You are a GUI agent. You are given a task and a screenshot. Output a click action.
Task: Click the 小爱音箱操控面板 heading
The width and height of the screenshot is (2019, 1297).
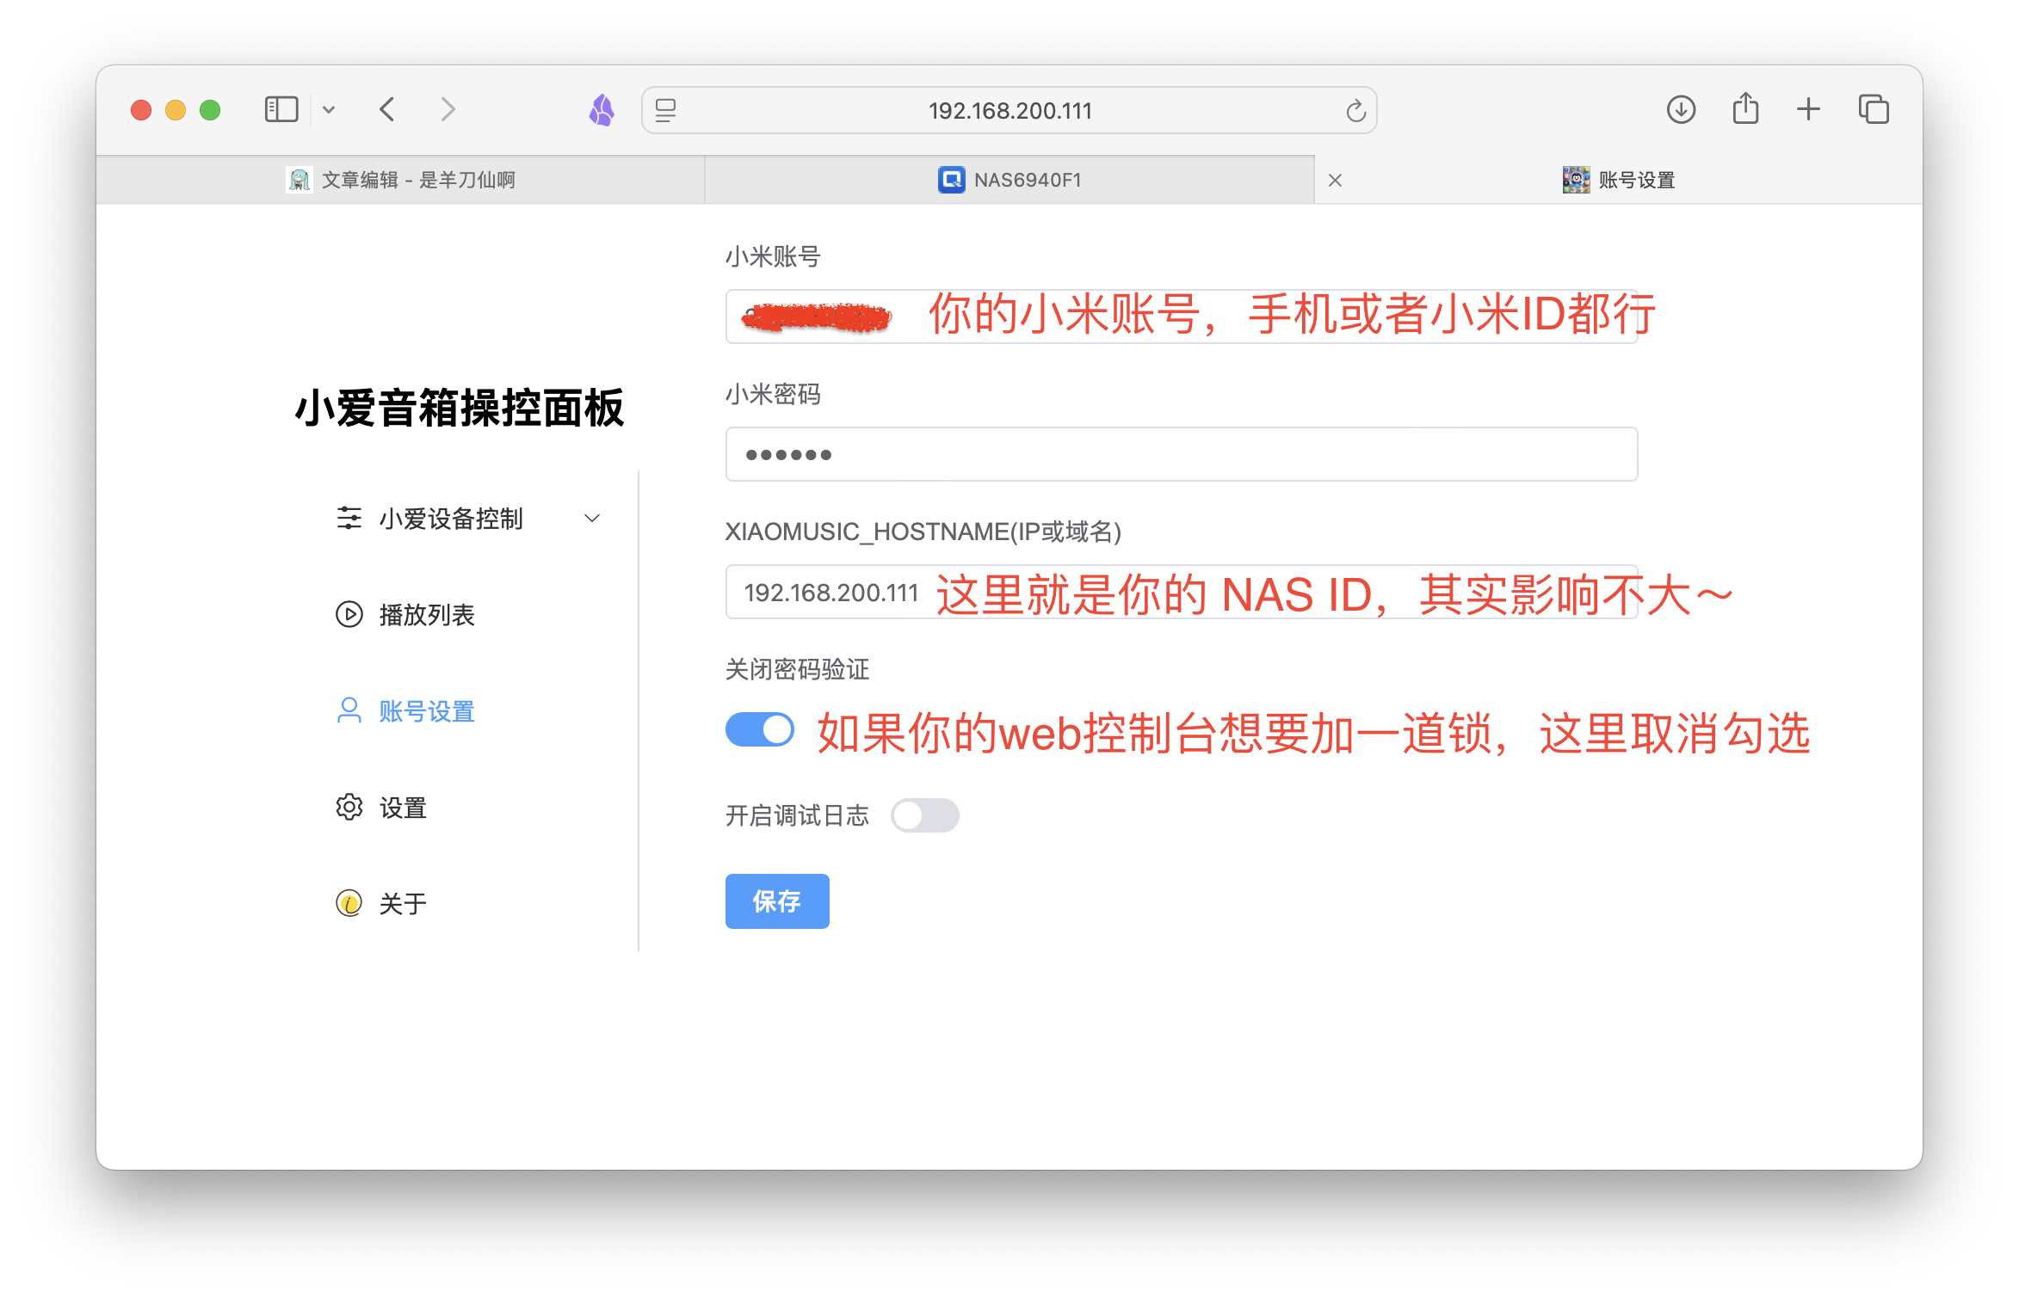459,407
